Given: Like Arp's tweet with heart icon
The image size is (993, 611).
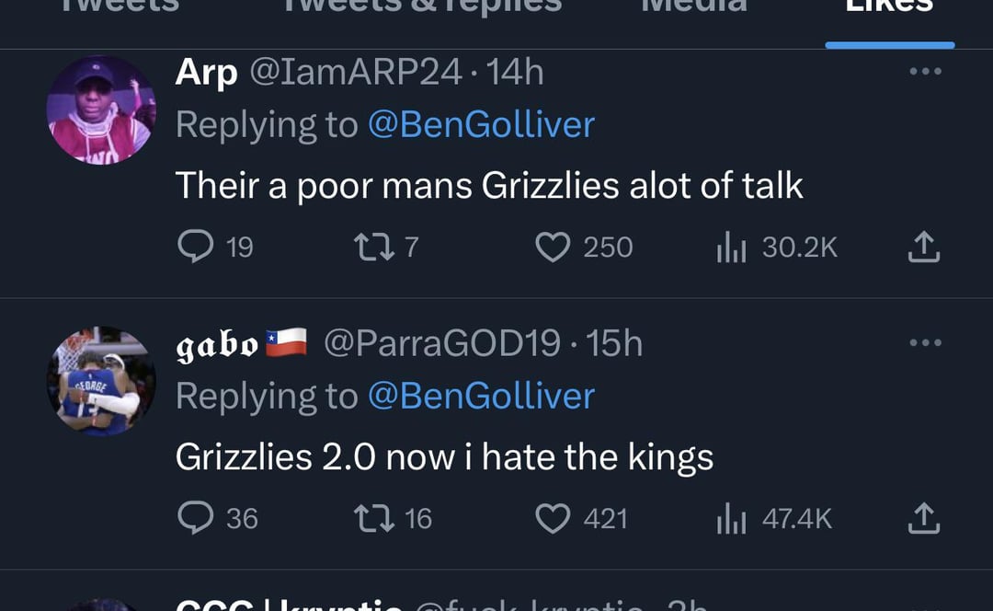Looking at the screenshot, I should click(x=553, y=247).
